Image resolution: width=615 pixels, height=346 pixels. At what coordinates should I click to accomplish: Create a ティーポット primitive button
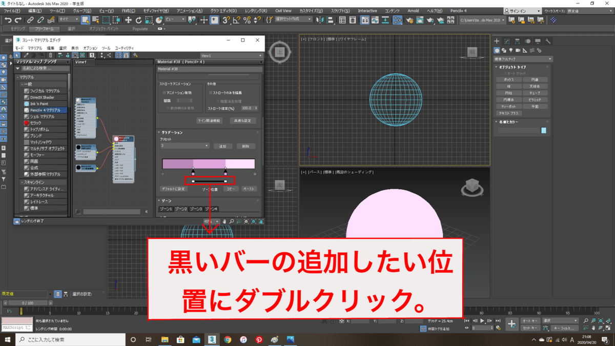(508, 106)
